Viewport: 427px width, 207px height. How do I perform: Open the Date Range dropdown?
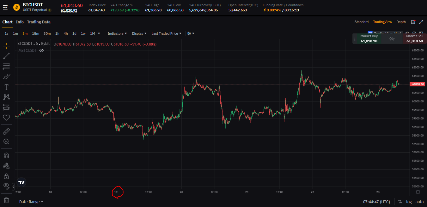31,202
